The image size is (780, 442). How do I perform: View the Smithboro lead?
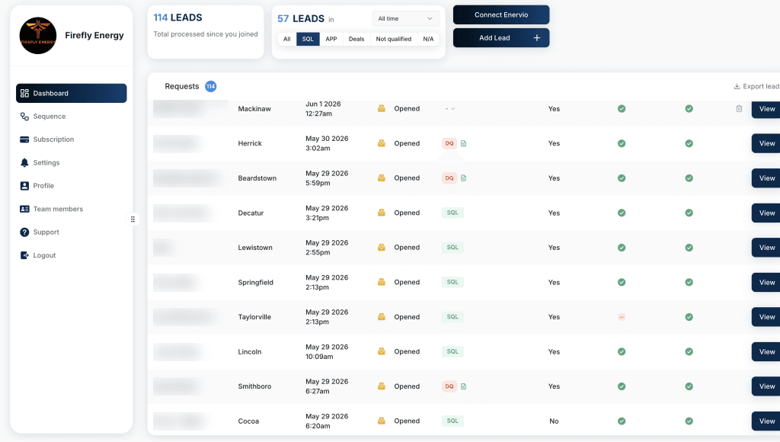pyautogui.click(x=766, y=386)
